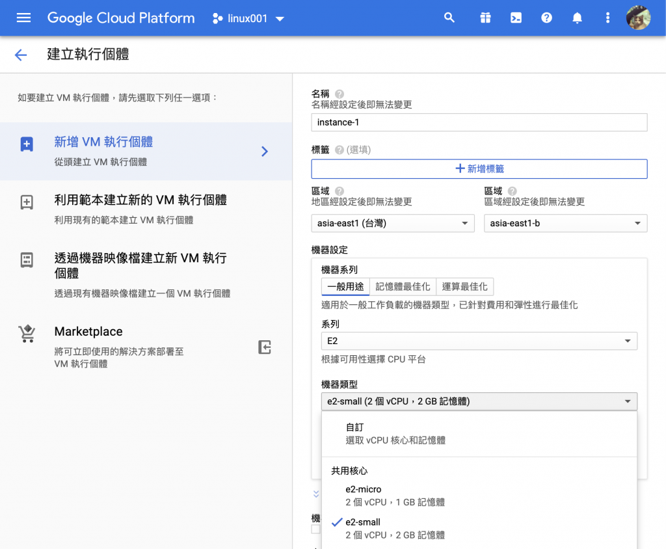Image resolution: width=666 pixels, height=549 pixels.
Task: Select 透過機器映像檔建立新 VM 執行個體
Action: 146,274
